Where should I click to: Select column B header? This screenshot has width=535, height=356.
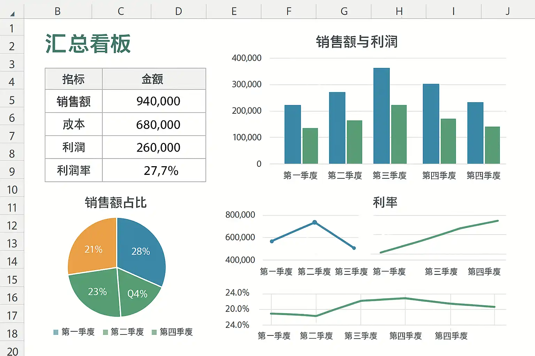point(57,11)
